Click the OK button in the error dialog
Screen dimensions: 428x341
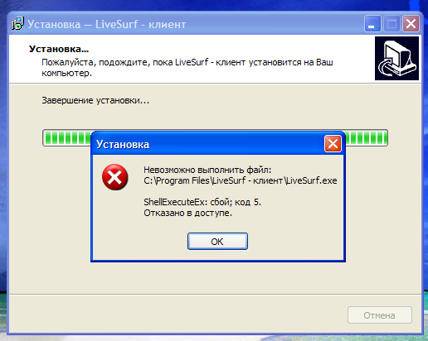coord(217,242)
